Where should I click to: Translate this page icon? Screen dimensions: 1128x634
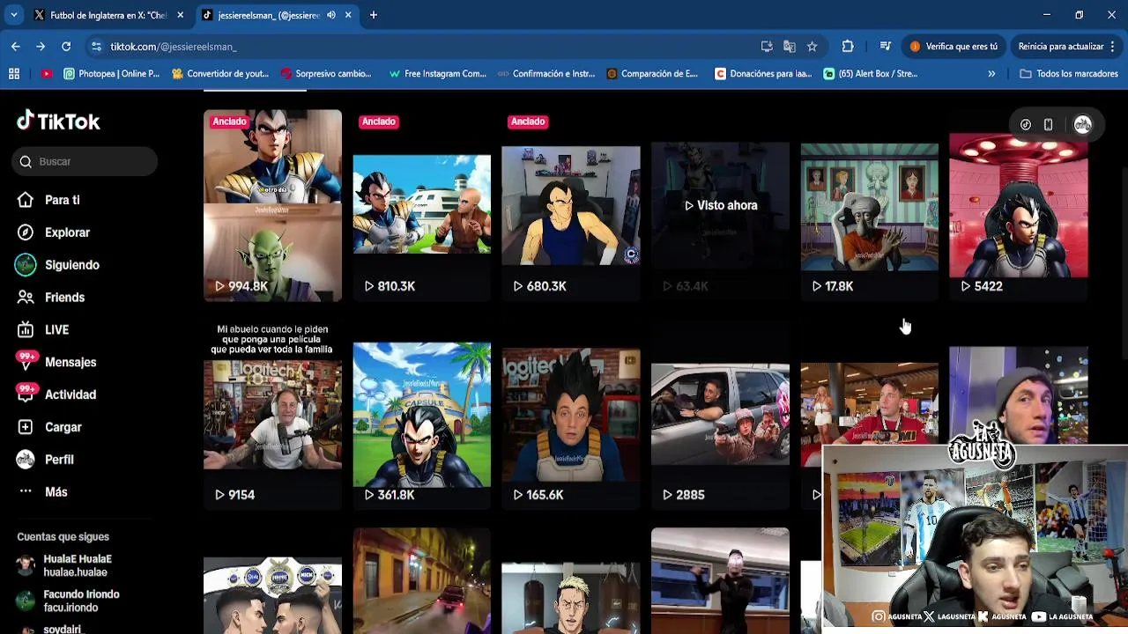pyautogui.click(x=790, y=46)
